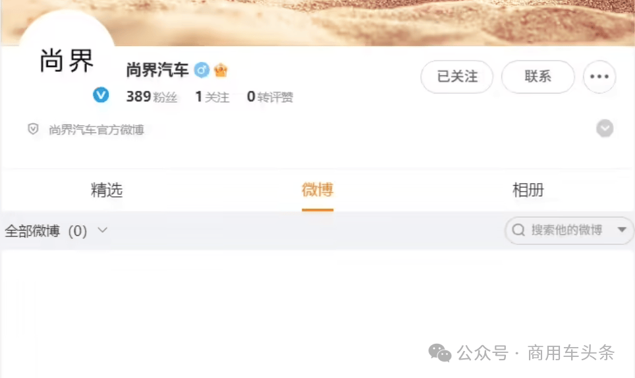Open the 1 关注 following list
Viewport: 635px width, 378px height.
pyautogui.click(x=212, y=97)
